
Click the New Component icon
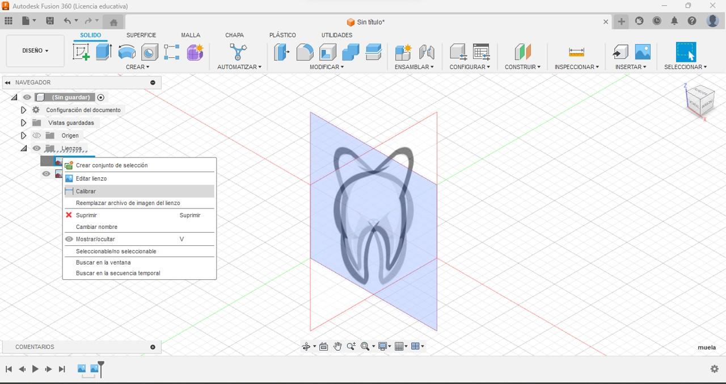click(403, 52)
